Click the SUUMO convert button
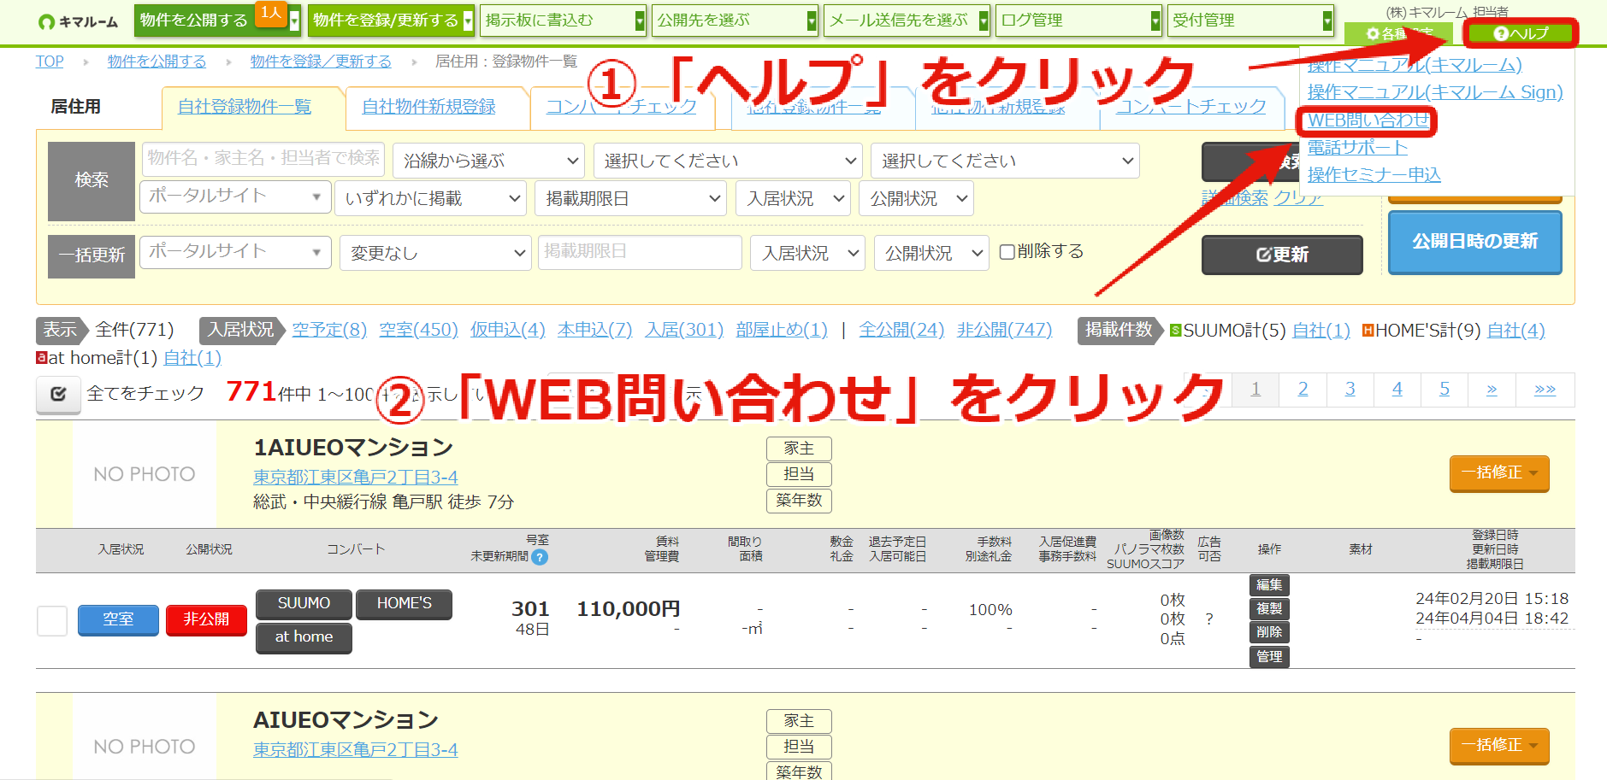This screenshot has height=780, width=1607. point(304,604)
